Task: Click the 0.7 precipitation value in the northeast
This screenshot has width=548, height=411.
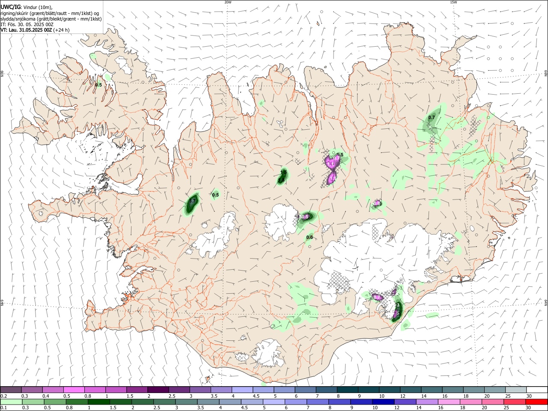Action: click(x=432, y=117)
